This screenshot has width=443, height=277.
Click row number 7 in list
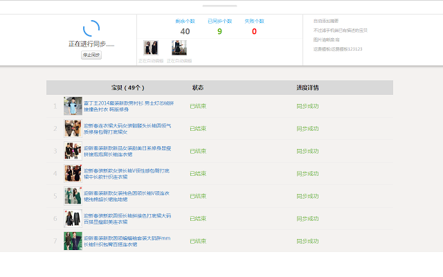55,241
